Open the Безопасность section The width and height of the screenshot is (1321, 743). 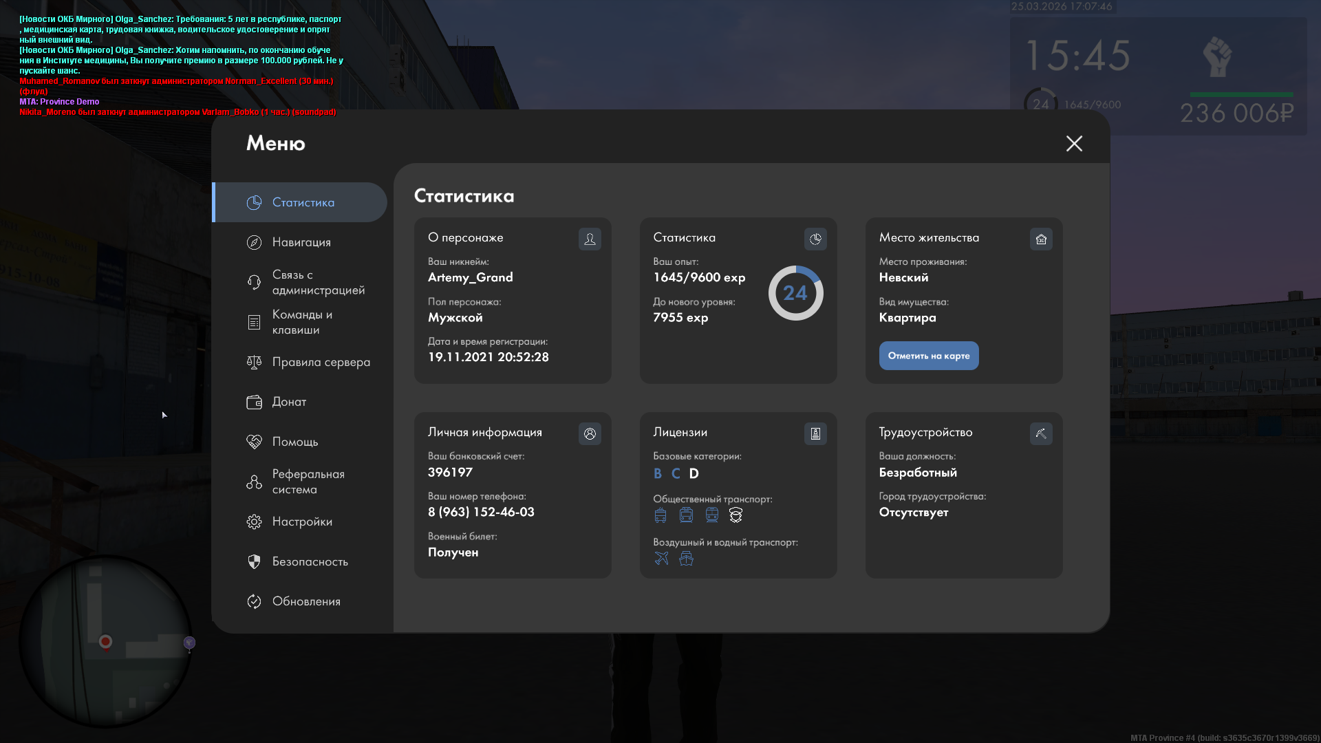(310, 561)
